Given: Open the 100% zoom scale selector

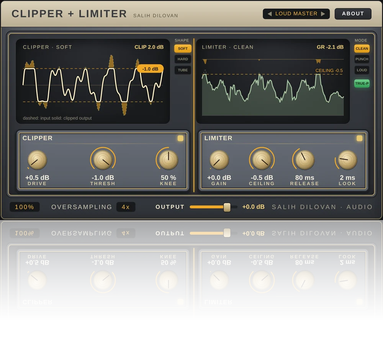Looking at the screenshot, I should pos(25,207).
